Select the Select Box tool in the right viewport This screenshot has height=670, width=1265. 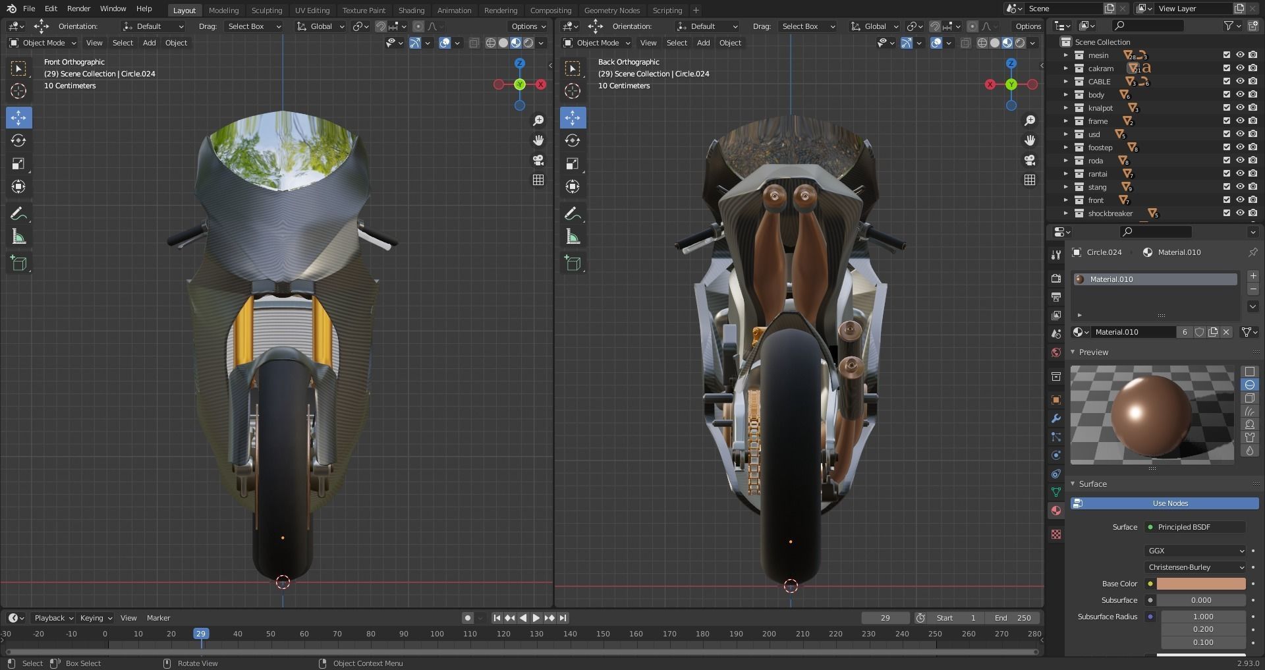tap(573, 68)
